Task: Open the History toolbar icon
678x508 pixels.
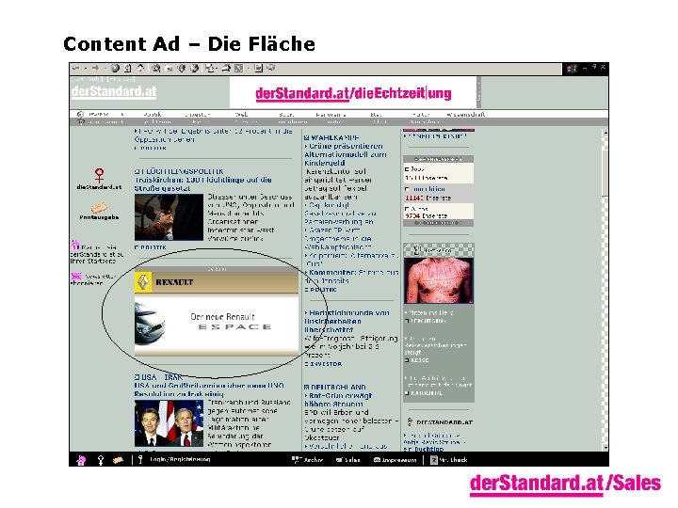Action: (x=195, y=69)
